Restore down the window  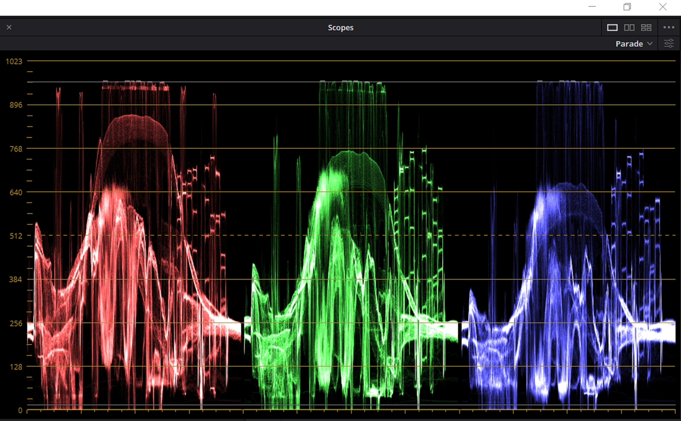click(x=627, y=7)
